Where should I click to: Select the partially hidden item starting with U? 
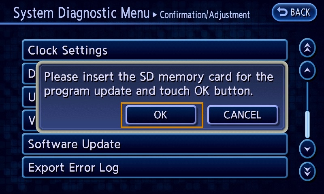[x=29, y=97]
